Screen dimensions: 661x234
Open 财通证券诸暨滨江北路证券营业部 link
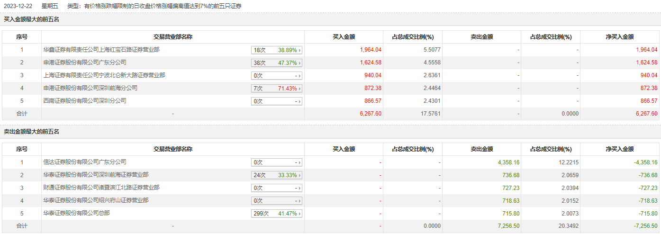pyautogui.click(x=101, y=187)
